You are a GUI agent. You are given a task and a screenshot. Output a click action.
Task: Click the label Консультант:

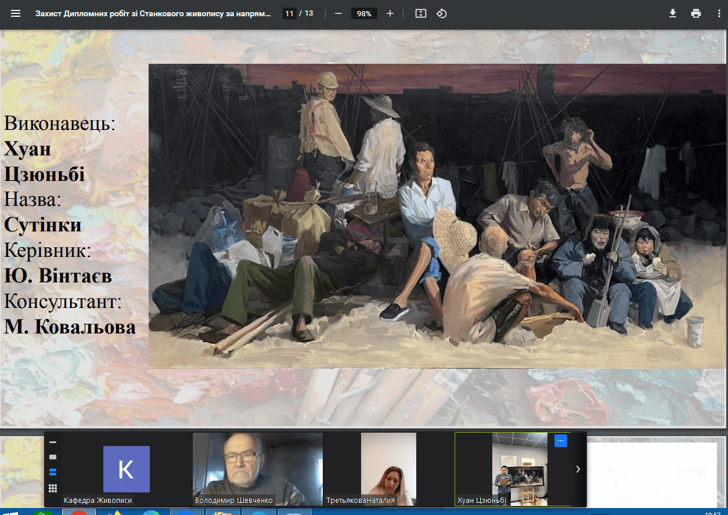click(x=63, y=302)
